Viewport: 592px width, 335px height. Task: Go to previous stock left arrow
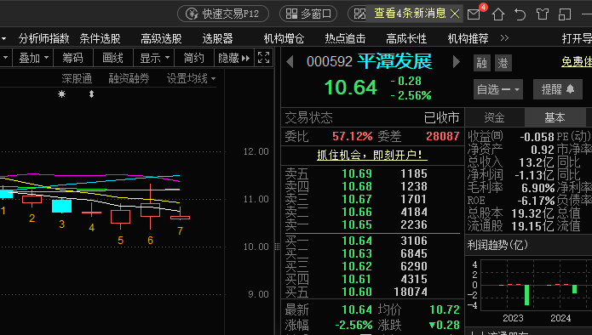click(x=290, y=61)
